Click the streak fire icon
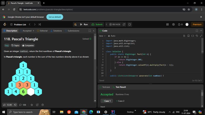The image size is (205, 115). [x=179, y=24]
